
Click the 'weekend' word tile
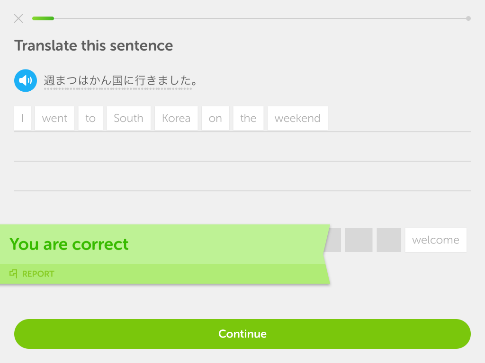tap(297, 118)
